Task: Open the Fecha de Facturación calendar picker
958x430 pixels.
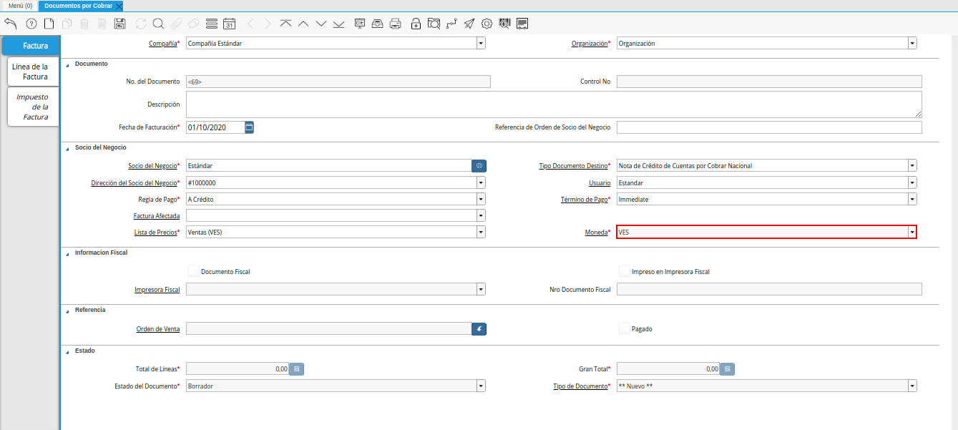Action: click(249, 127)
